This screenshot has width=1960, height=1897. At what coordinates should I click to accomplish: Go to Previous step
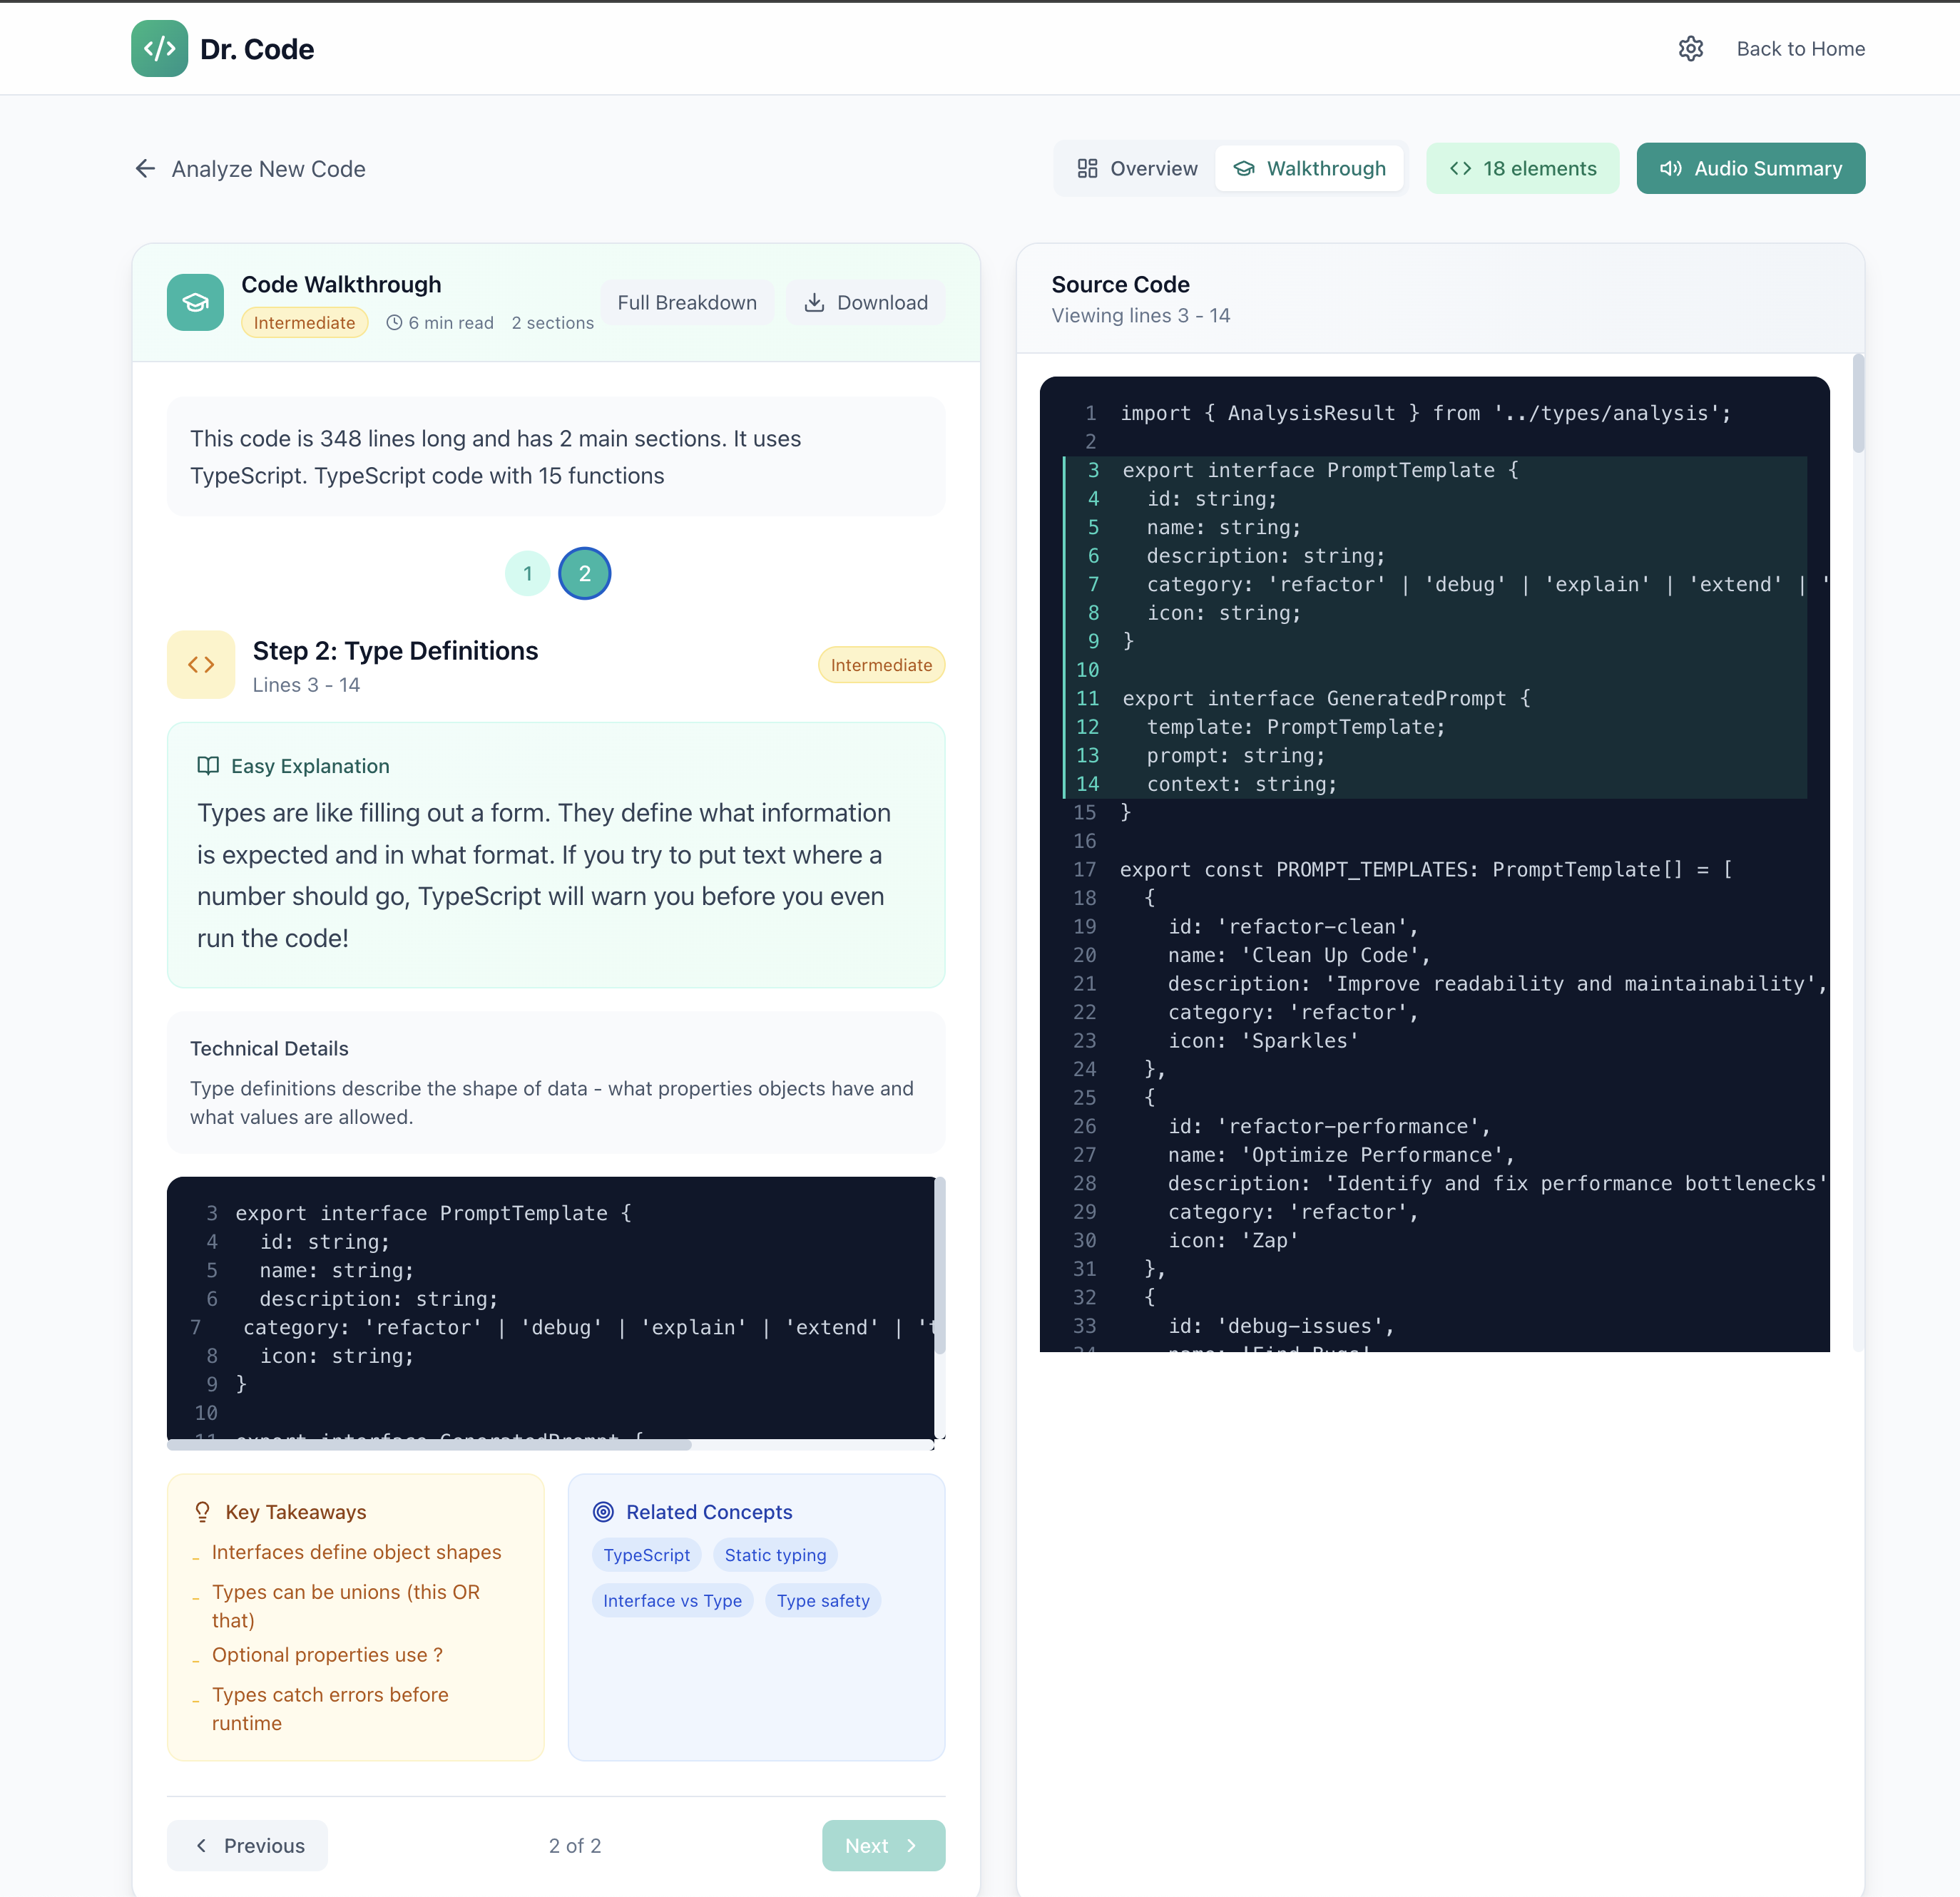[x=248, y=1845]
